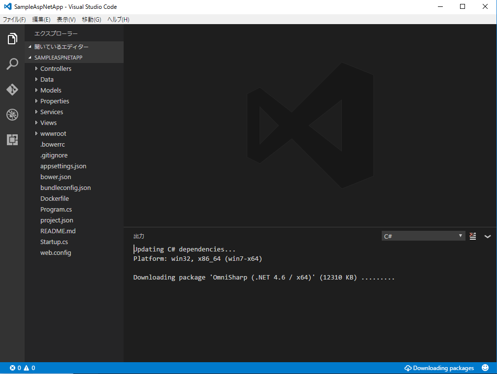Open README.md
This screenshot has width=497, height=374.
(58, 231)
